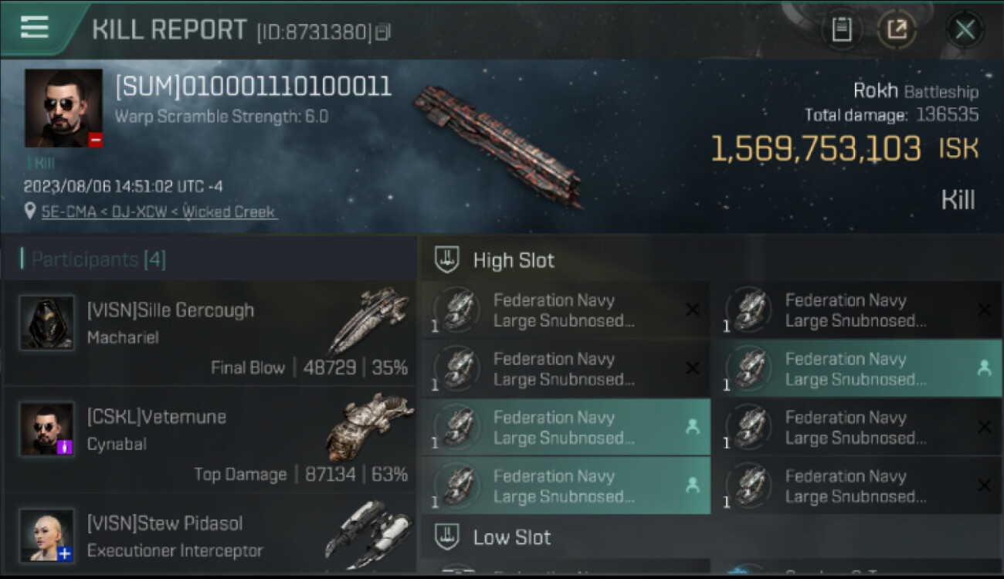Open Vetemune's Cynabal participant row
Image resolution: width=1004 pixels, height=579 pixels.
tap(210, 440)
